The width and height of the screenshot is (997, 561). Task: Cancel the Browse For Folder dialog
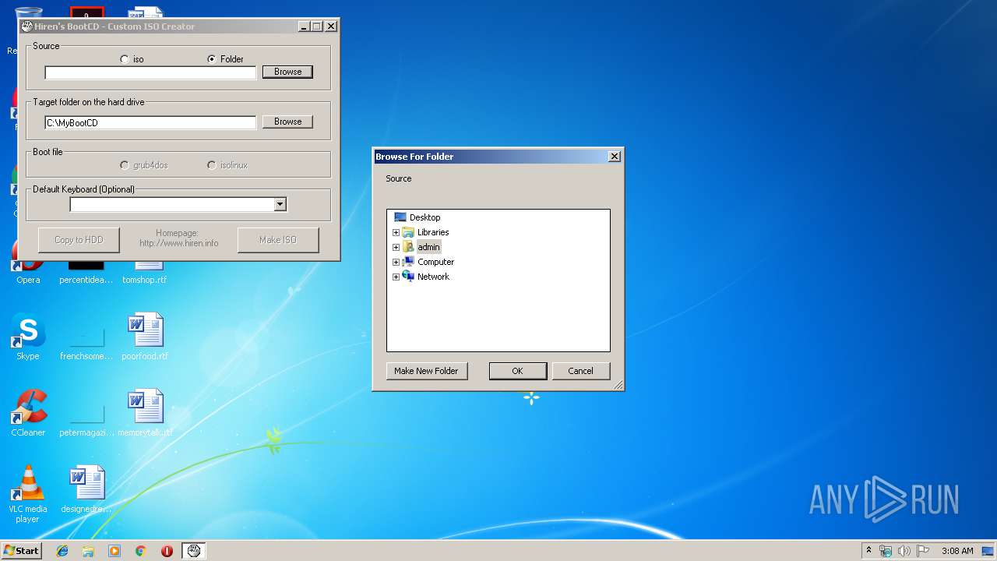click(580, 371)
